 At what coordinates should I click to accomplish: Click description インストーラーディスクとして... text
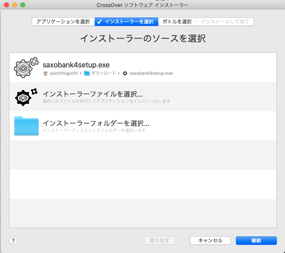point(94,130)
